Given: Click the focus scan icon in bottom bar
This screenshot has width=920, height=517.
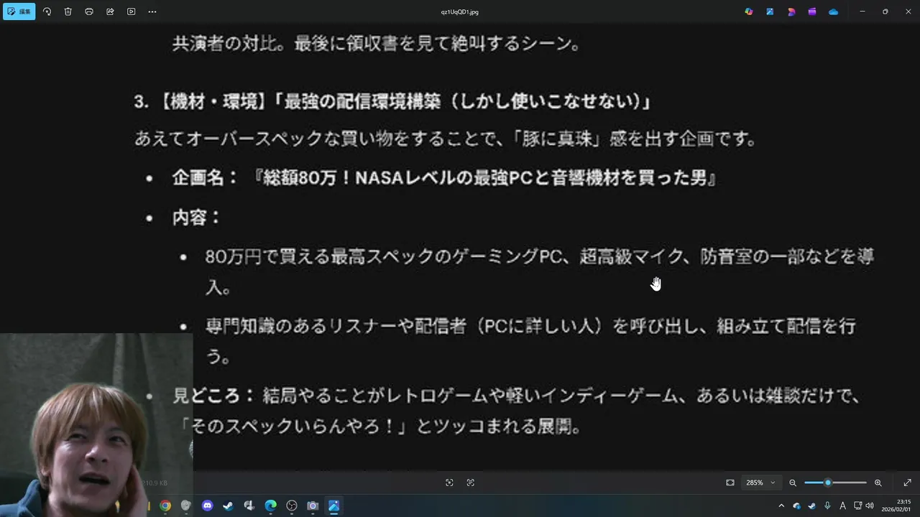Looking at the screenshot, I should [x=449, y=483].
